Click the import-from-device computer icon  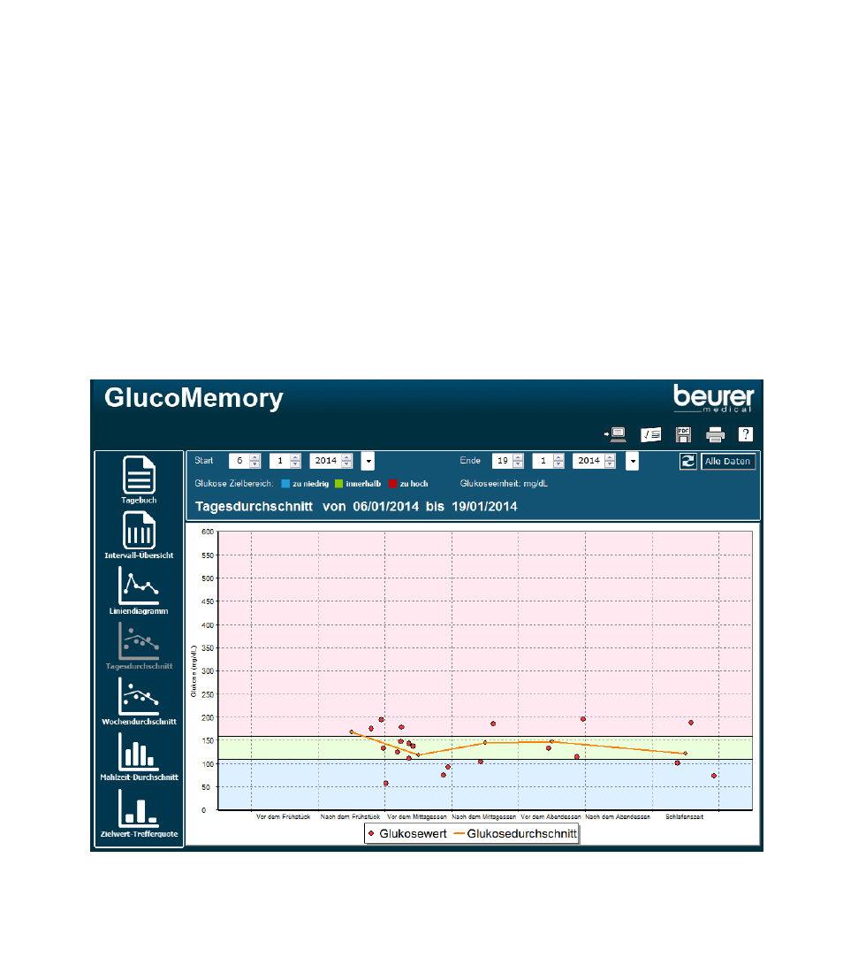tap(616, 434)
